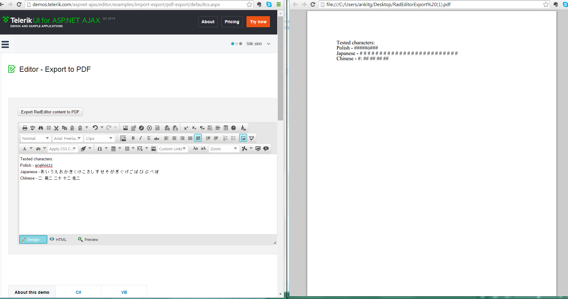This screenshot has width=568, height=299.
Task: Click the Telerik demo page vertical scrollbar
Action: pos(280,68)
